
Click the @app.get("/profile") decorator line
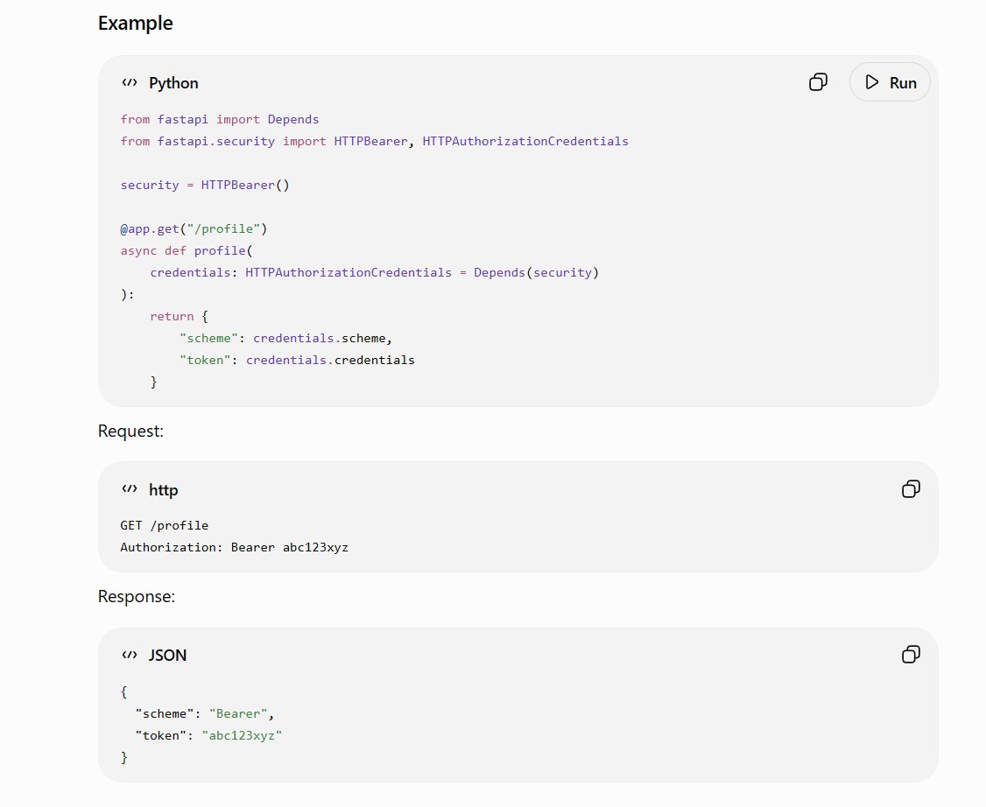(194, 228)
